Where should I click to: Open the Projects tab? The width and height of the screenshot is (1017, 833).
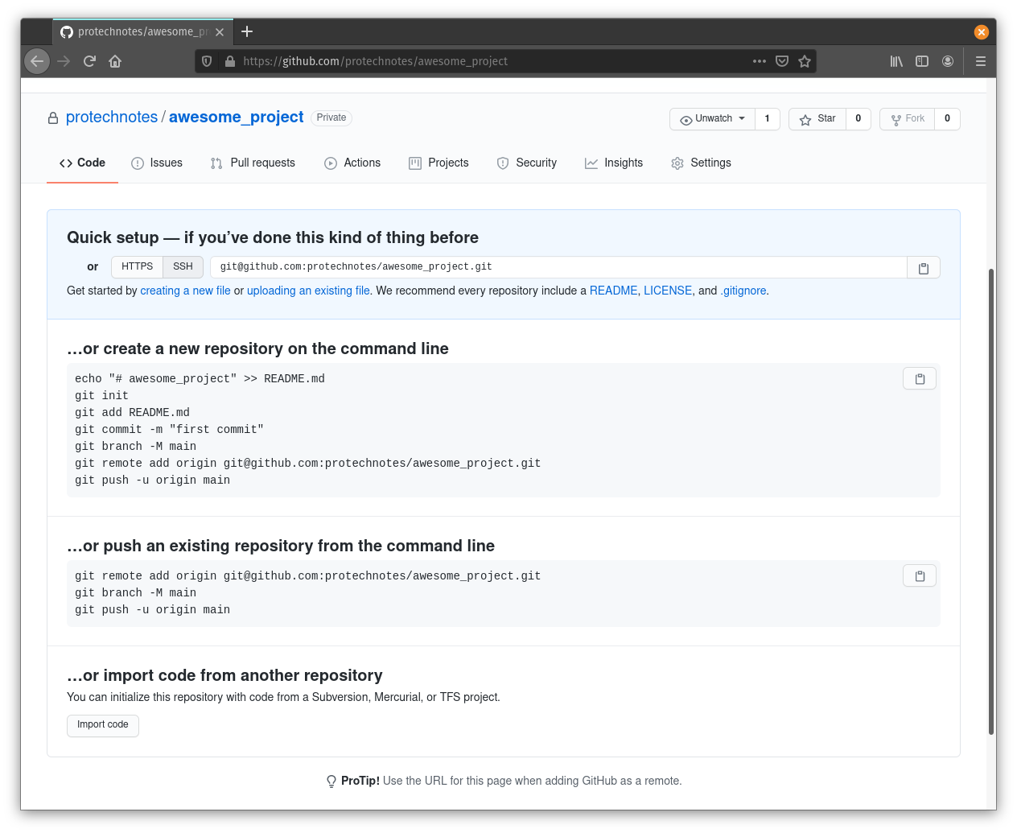[439, 163]
